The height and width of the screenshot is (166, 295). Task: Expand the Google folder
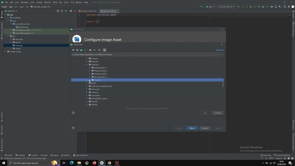pos(87,59)
